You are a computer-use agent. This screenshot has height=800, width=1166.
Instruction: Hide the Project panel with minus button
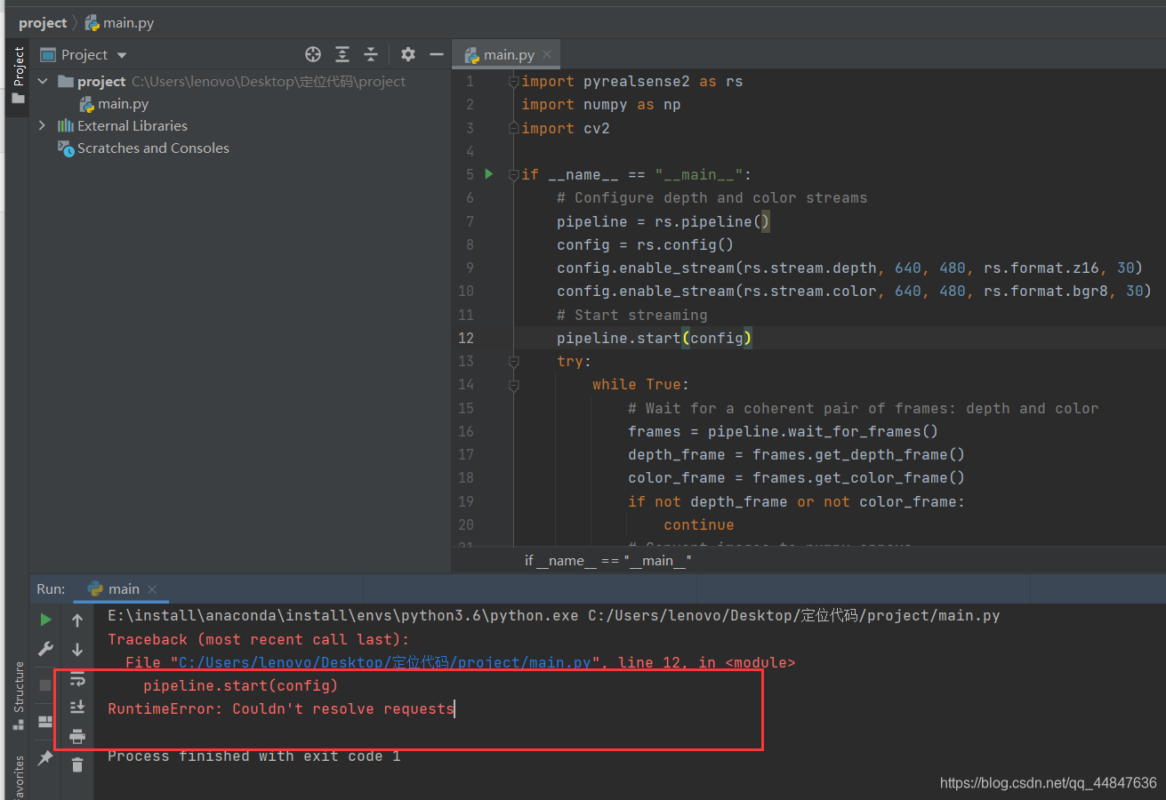(436, 54)
